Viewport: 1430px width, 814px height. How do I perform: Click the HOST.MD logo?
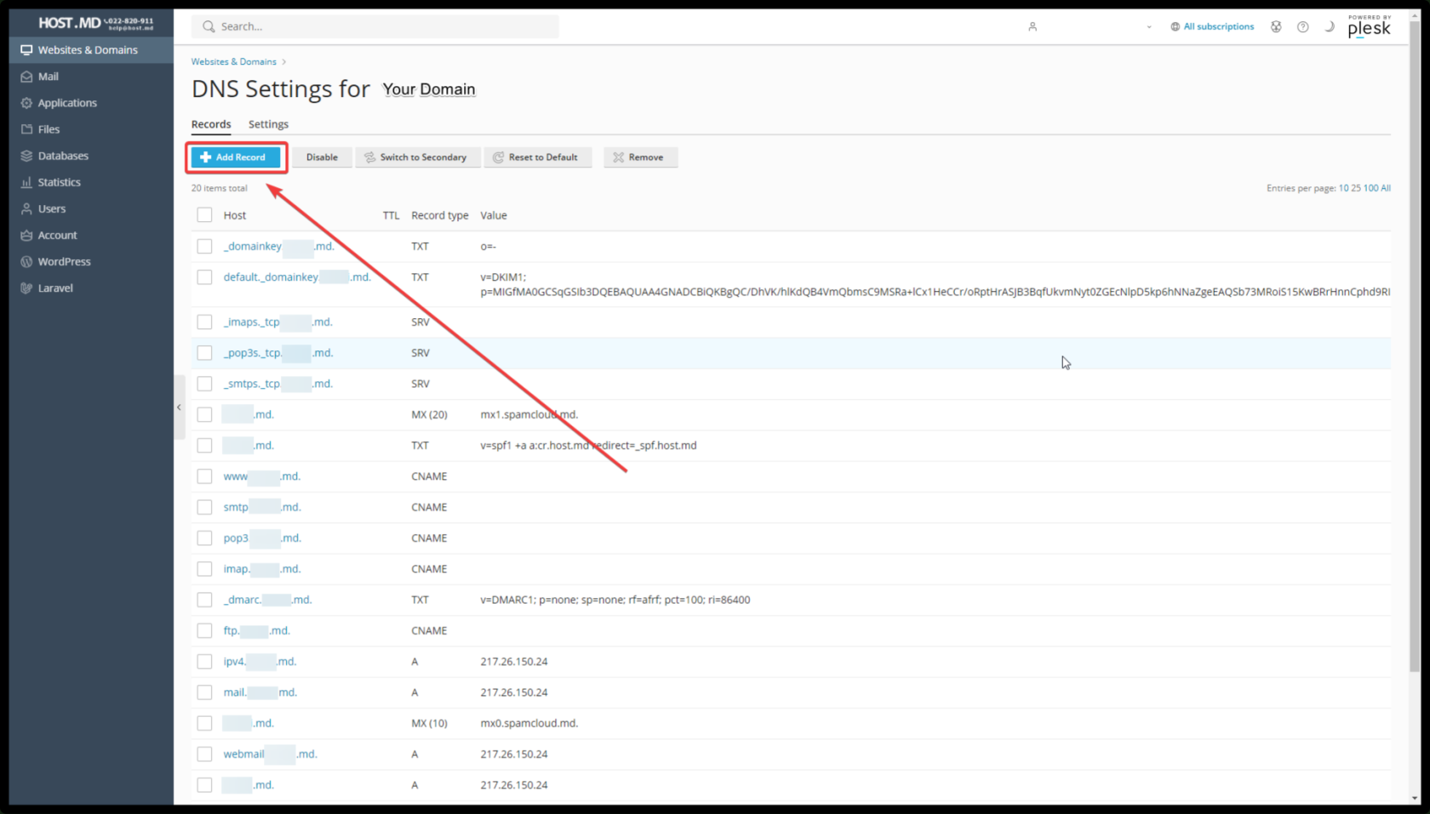point(95,23)
